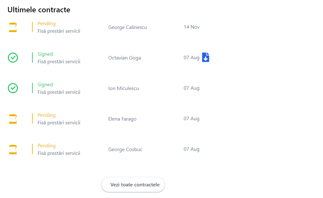The width and height of the screenshot is (323, 198).
Task: Click the 14 Nov contract date
Action: pos(192,27)
